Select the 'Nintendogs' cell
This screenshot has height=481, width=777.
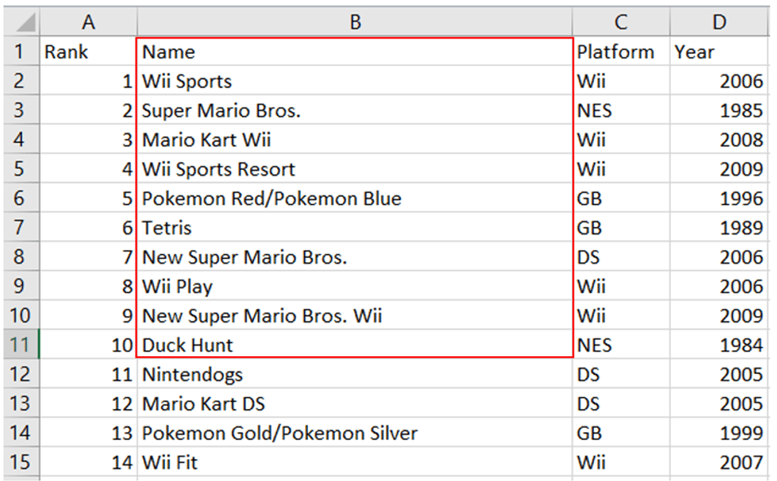[x=355, y=374]
